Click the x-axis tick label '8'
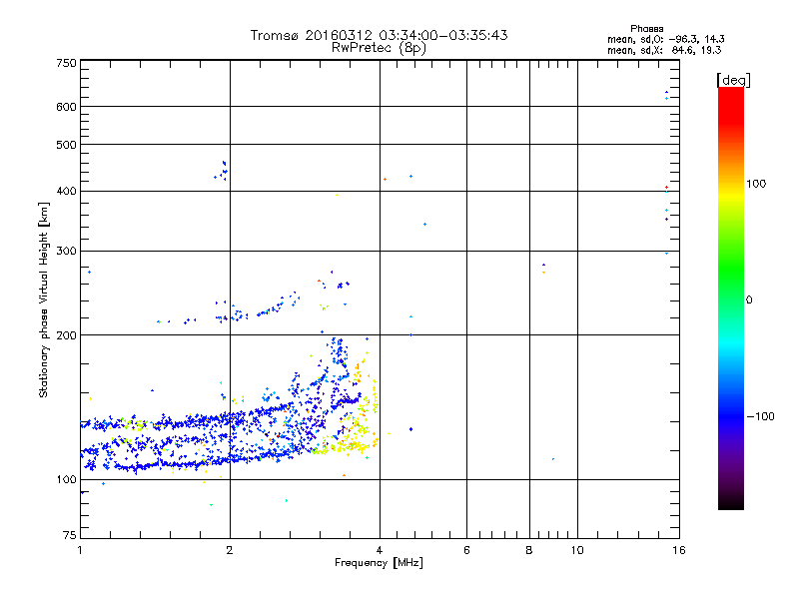 point(529,550)
